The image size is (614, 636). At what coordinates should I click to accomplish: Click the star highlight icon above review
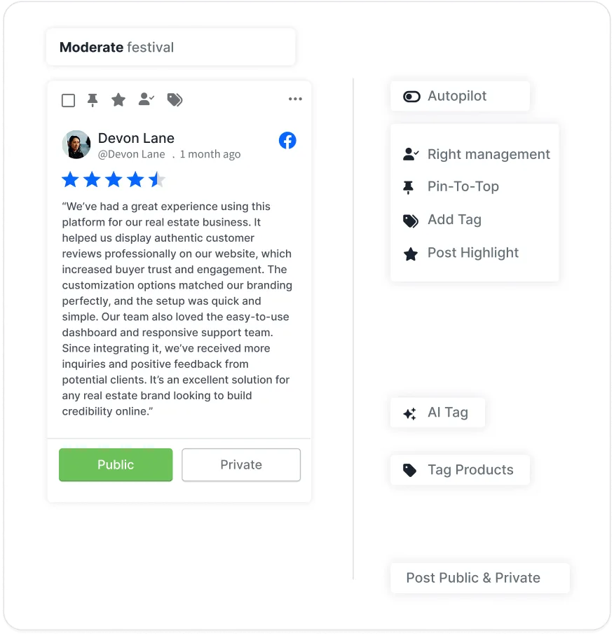pyautogui.click(x=118, y=99)
